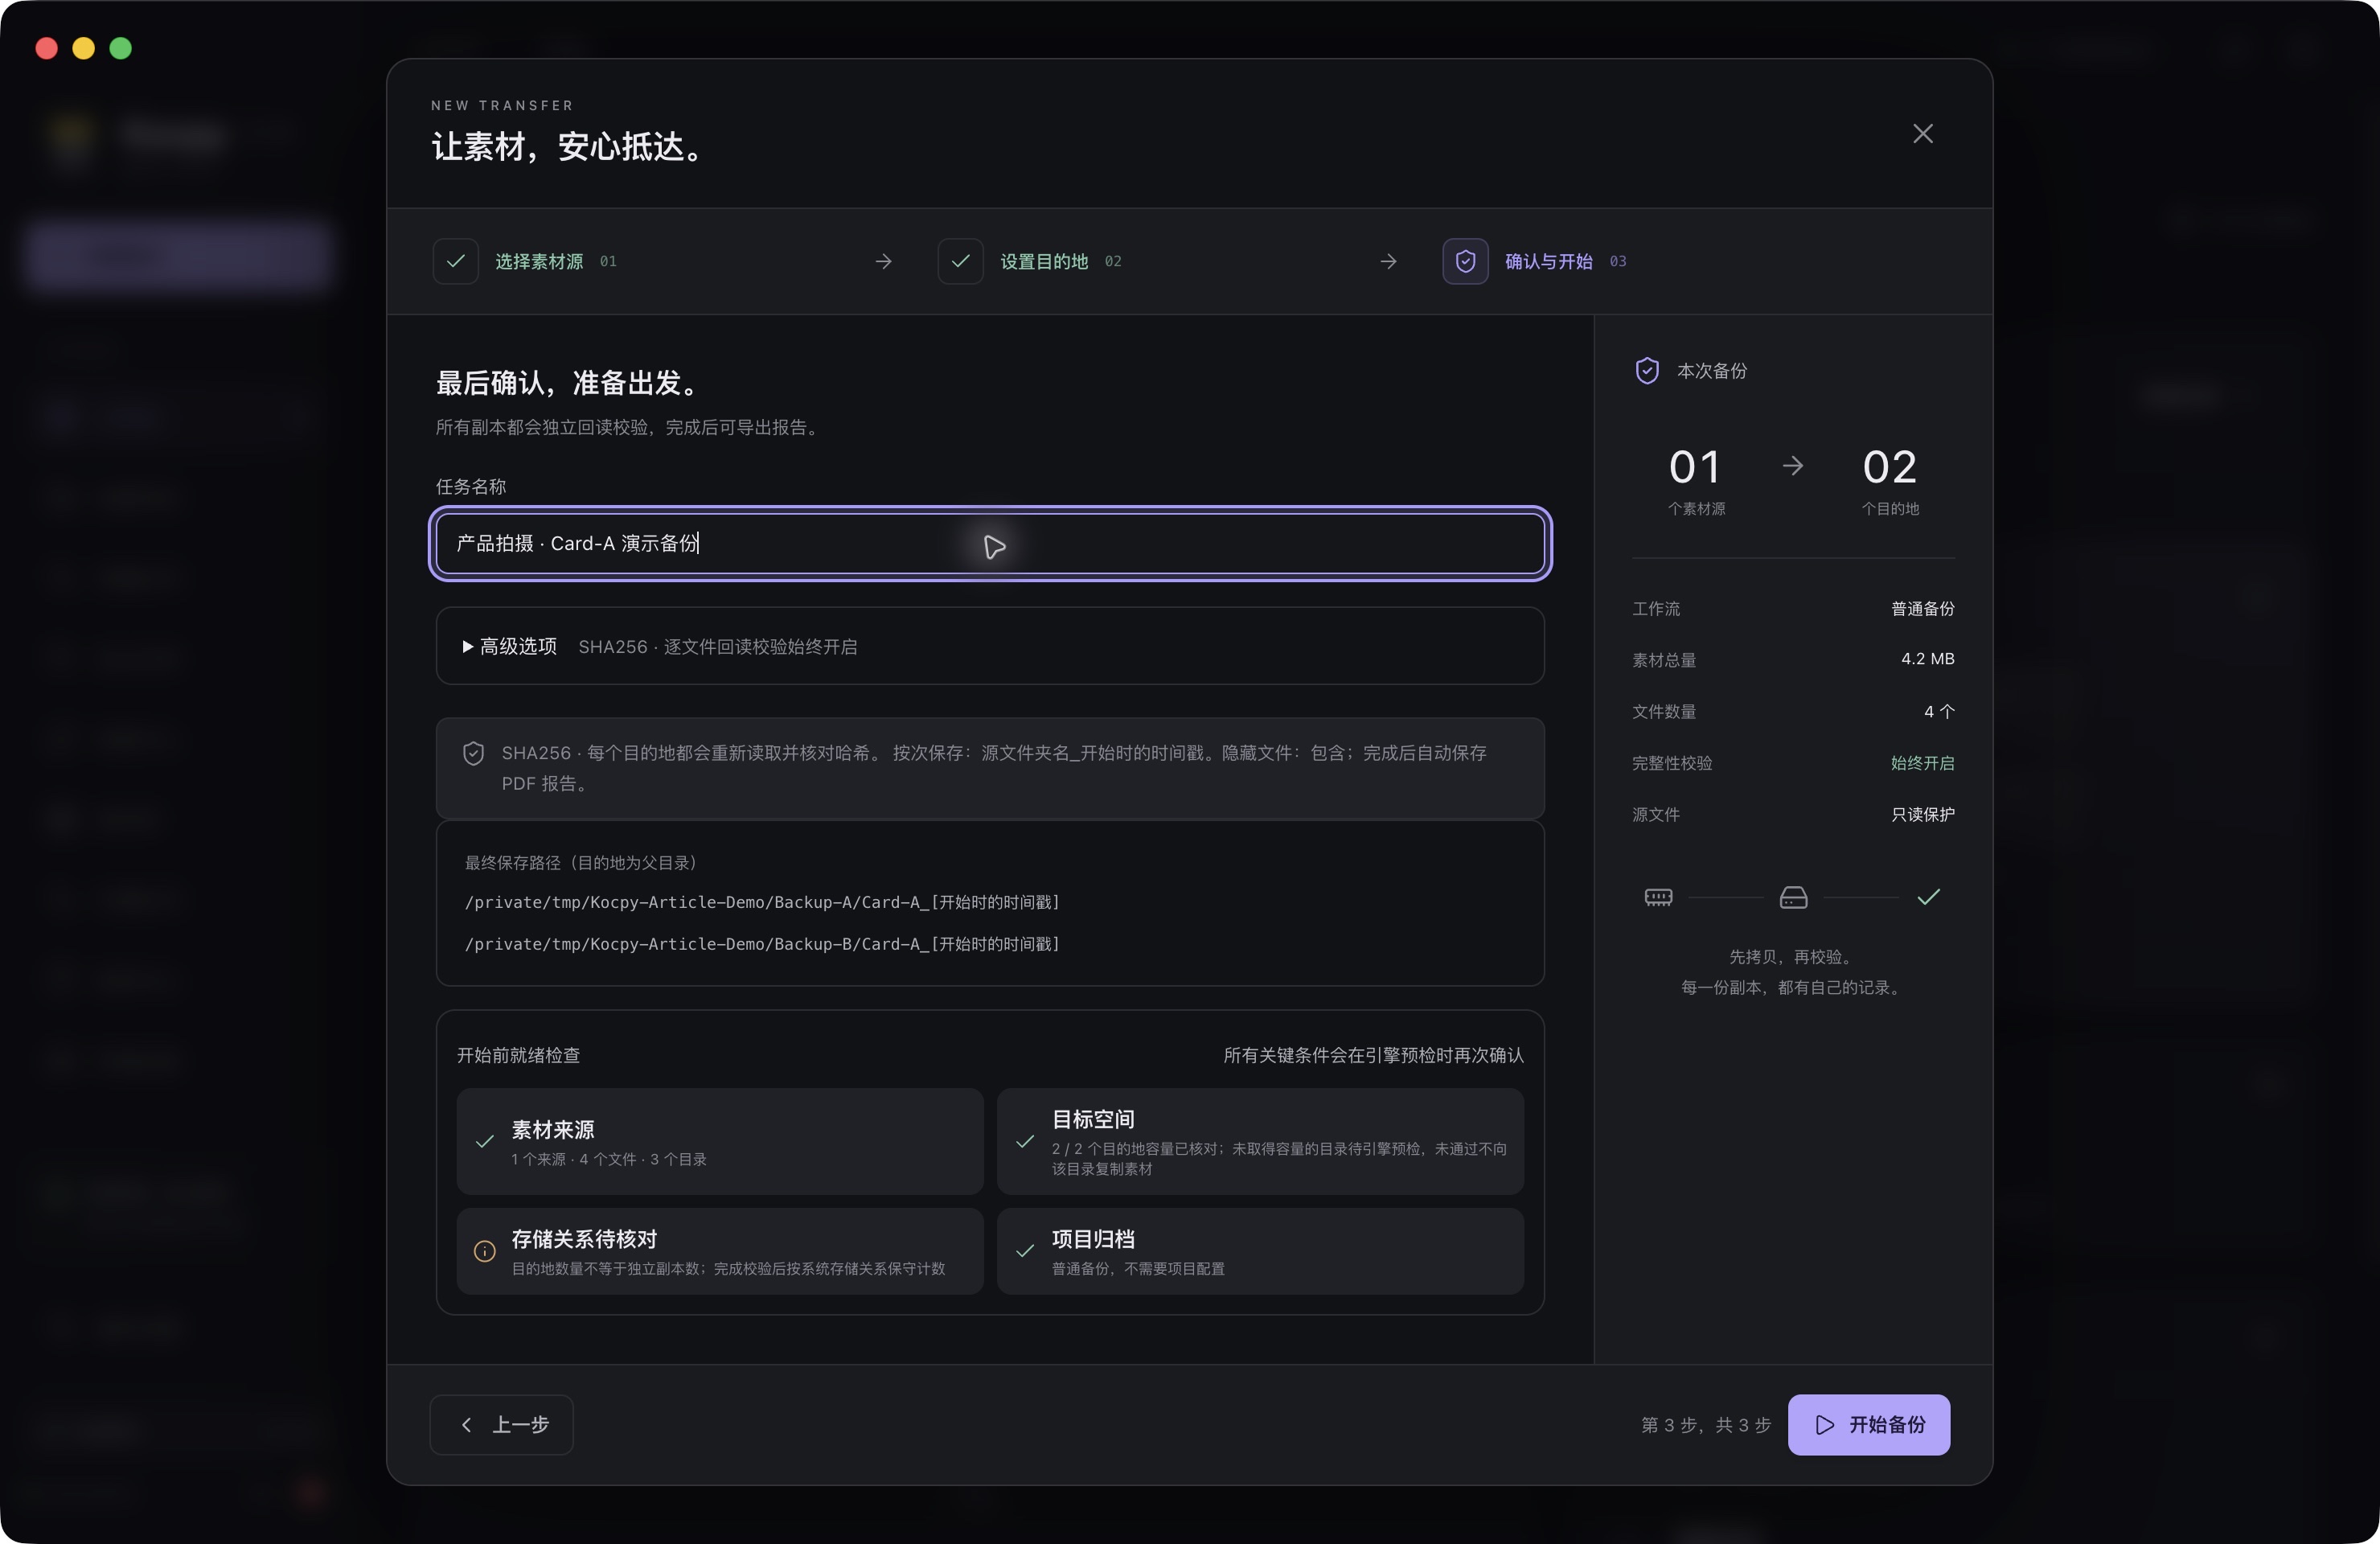Click the 普通备份 workflow value
The width and height of the screenshot is (2380, 1544).
point(1922,609)
